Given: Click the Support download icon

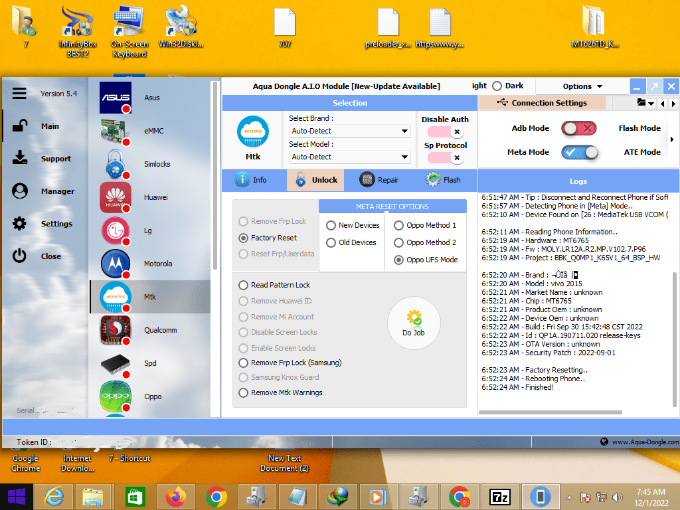Looking at the screenshot, I should [x=20, y=158].
